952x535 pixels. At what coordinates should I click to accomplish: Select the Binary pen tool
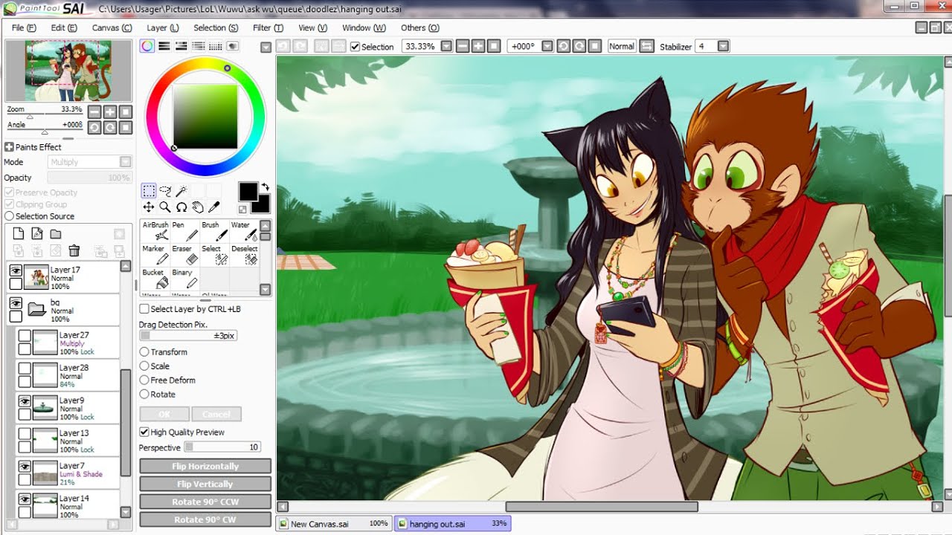coord(184,278)
